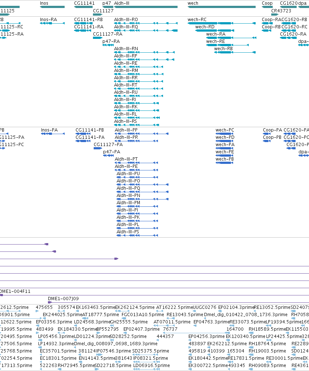Select polypeptide Aldh-III-PU
The height and width of the screenshot is (371, 309).
click(x=128, y=174)
